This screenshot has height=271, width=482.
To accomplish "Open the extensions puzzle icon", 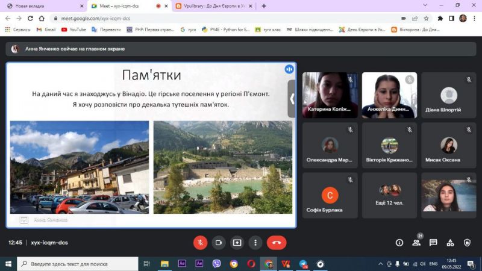I will (440, 19).
